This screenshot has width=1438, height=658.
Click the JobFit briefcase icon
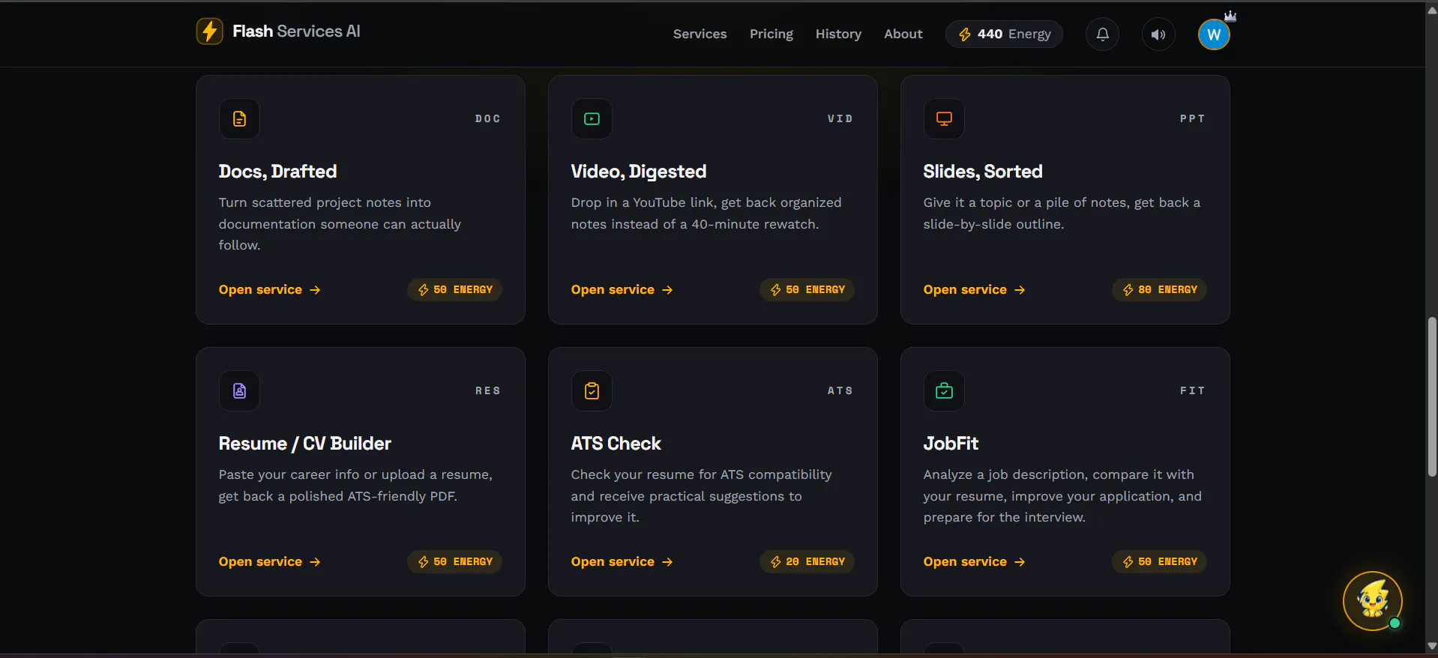point(944,390)
